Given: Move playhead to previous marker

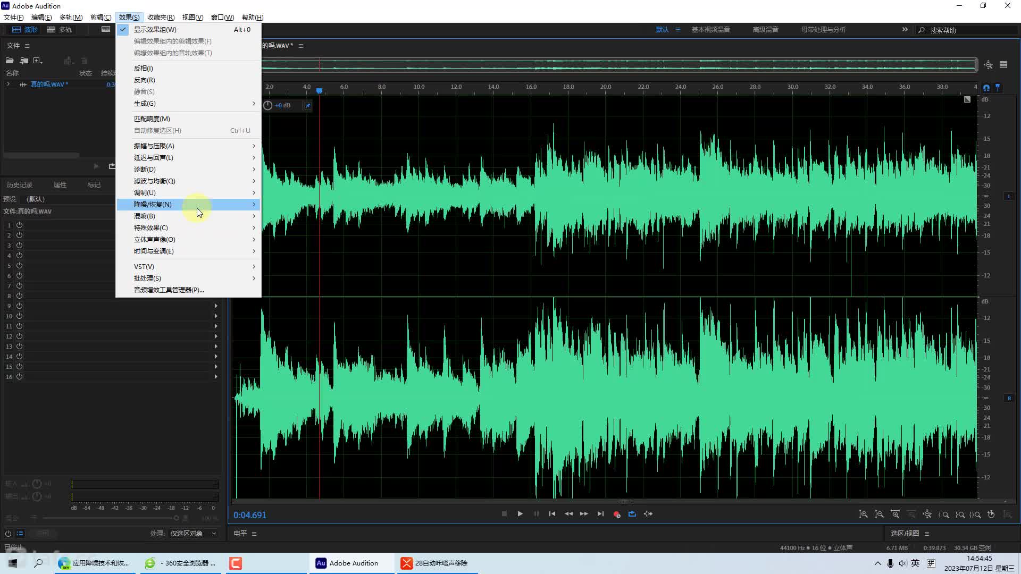Looking at the screenshot, I should [552, 514].
